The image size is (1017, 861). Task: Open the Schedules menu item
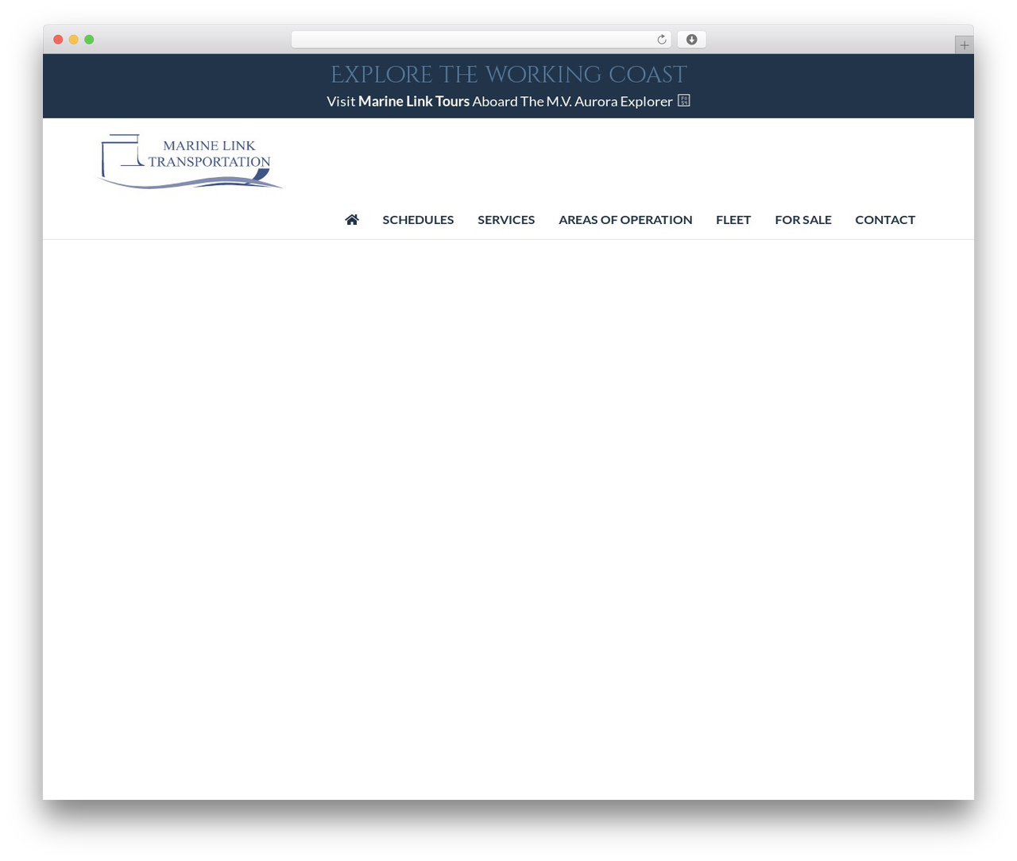point(418,220)
